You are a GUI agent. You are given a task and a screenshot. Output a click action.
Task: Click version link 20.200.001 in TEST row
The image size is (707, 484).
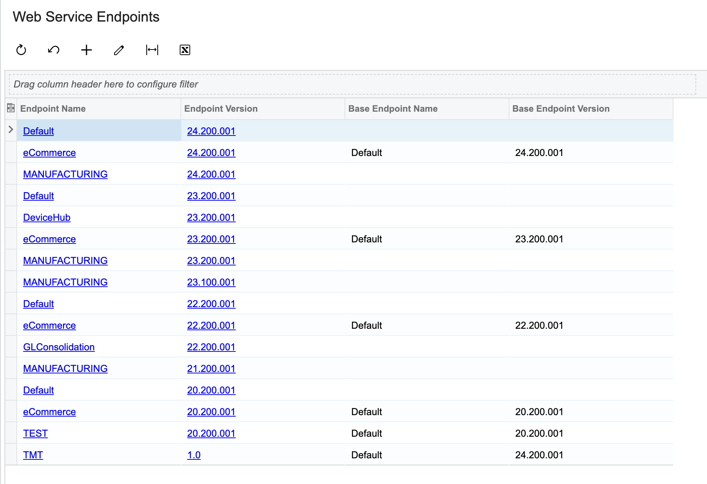pos(211,433)
